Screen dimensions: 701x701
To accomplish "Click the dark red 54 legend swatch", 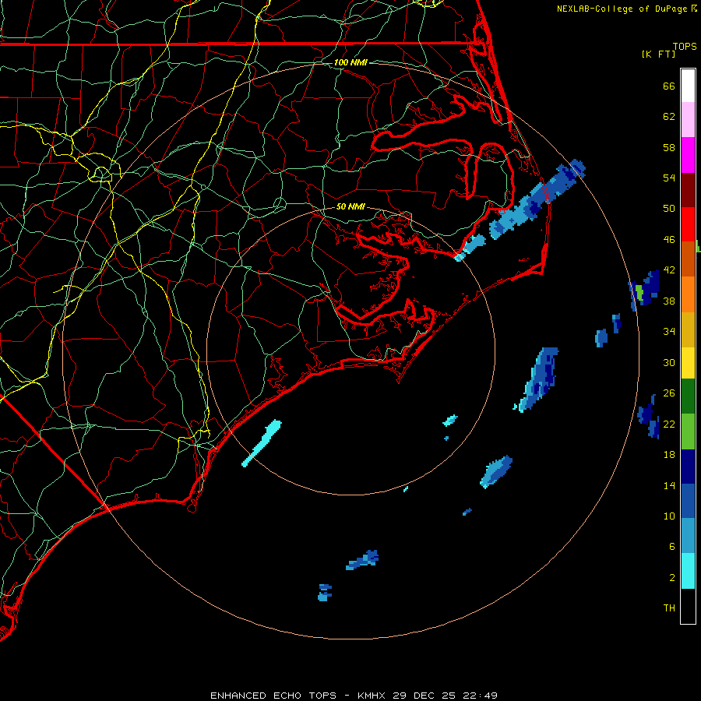I will click(x=688, y=189).
